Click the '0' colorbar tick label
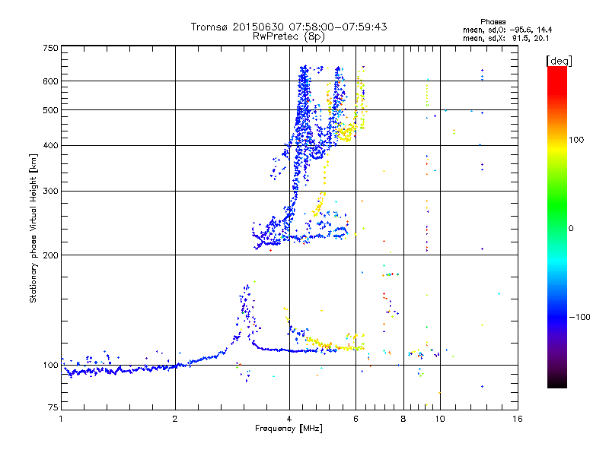Image resolution: width=609 pixels, height=456 pixels. pyautogui.click(x=571, y=229)
